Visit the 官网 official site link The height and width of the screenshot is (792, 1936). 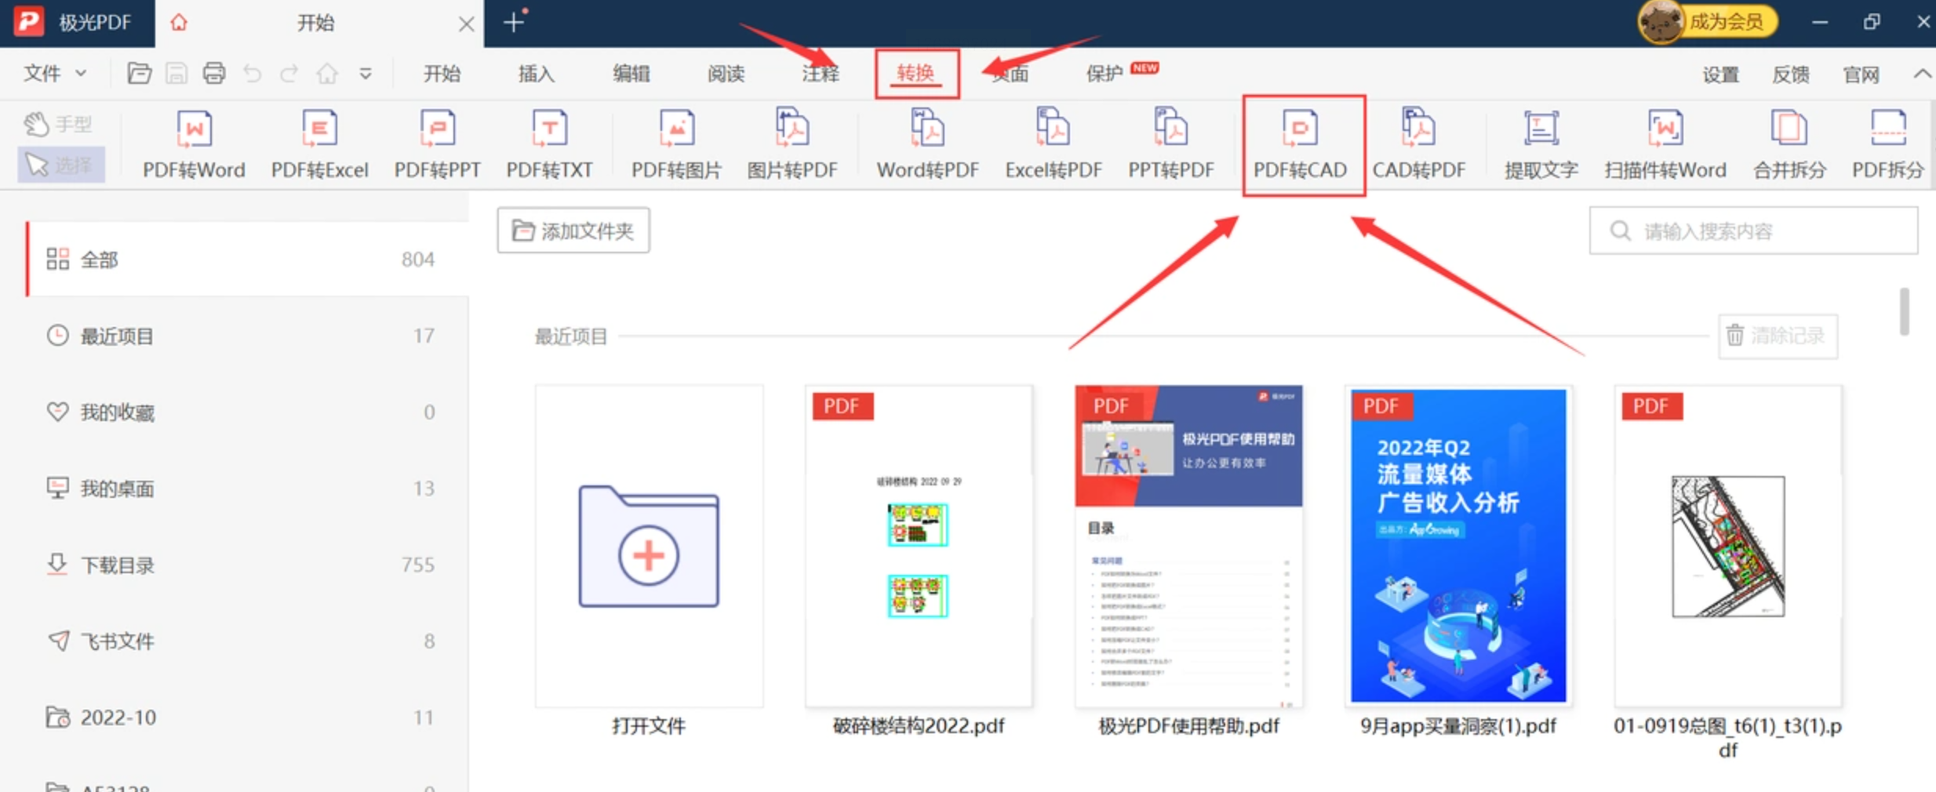1861,74
